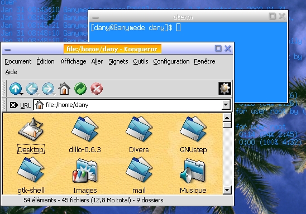This screenshot has width=306, height=214.
Task: Open the Forward button's history dropdown
Action: [x=54, y=94]
